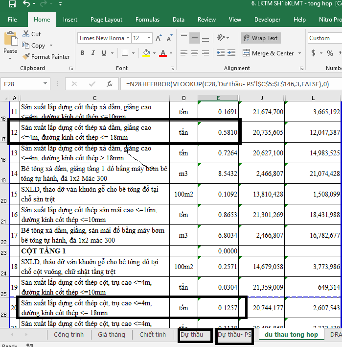The height and width of the screenshot is (347, 342).
Task: Open the text Orientation options
Action: point(223,38)
